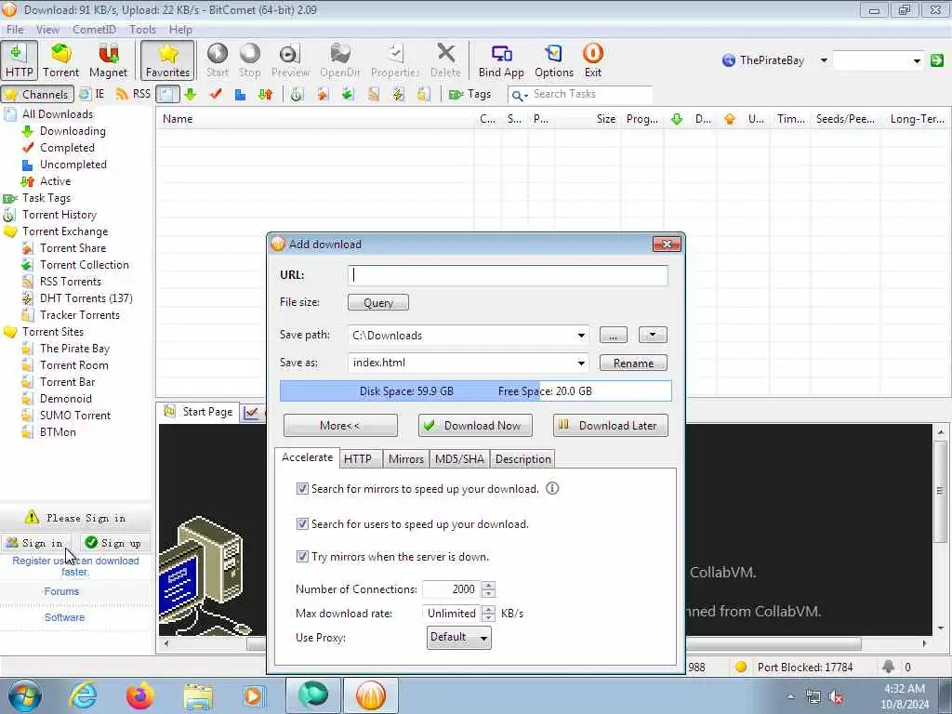Click the Download Later button
This screenshot has height=714, width=952.
click(610, 426)
